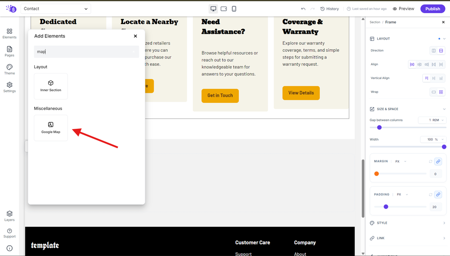This screenshot has width=450, height=256.
Task: Preview the page
Action: click(x=403, y=9)
